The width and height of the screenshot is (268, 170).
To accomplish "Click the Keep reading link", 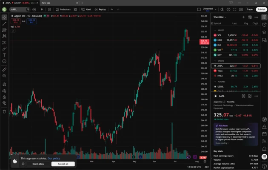I will (222, 143).
